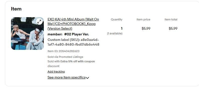Click the Item ID number 205404282623

(x=69, y=51)
